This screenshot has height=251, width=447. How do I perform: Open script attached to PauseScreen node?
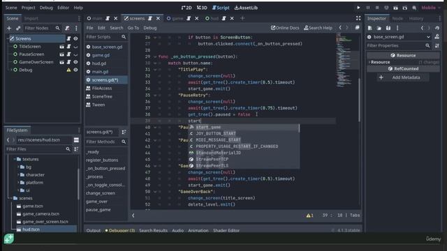click(68, 54)
